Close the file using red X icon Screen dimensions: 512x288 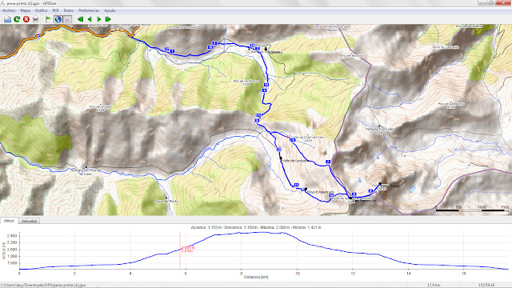[26, 19]
